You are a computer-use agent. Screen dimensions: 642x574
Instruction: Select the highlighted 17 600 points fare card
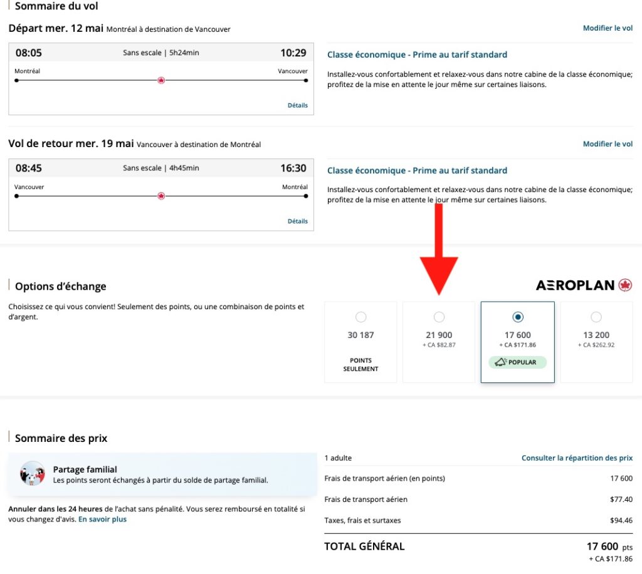(x=517, y=342)
